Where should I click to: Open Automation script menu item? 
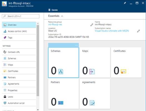(19, 103)
